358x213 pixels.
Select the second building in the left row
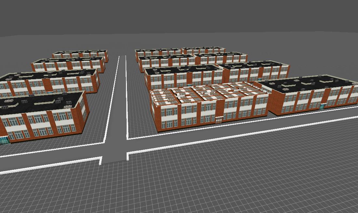pyautogui.click(x=49, y=81)
